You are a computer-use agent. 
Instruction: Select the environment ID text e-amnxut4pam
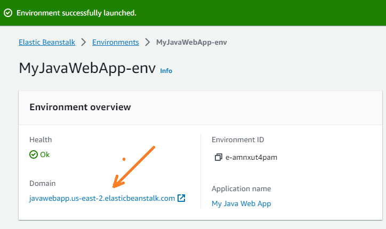[x=251, y=157]
